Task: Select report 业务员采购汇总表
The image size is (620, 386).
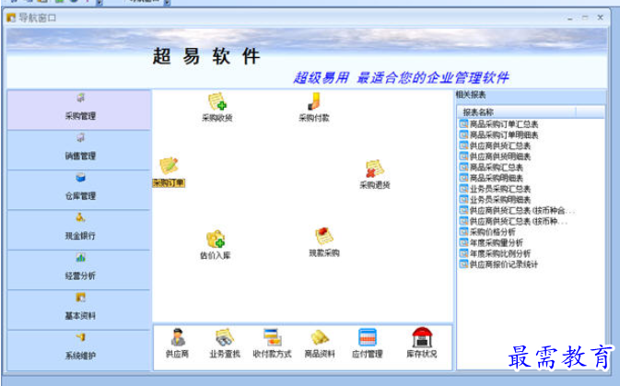Action: coord(495,189)
